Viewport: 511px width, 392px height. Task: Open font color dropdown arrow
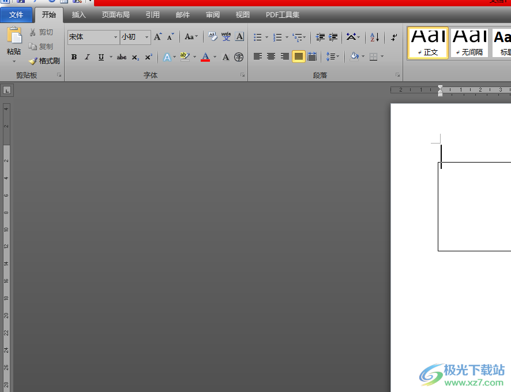[215, 57]
